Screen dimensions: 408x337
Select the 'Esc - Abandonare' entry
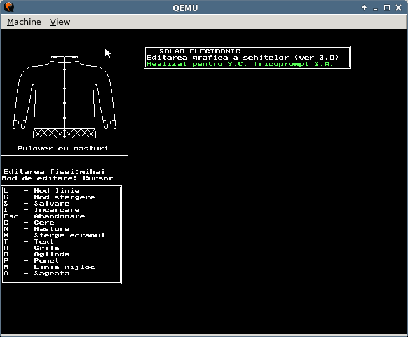click(x=44, y=216)
